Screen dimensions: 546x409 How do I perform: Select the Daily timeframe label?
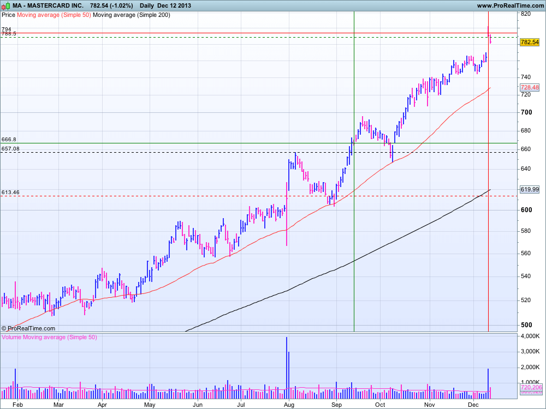pos(146,5)
